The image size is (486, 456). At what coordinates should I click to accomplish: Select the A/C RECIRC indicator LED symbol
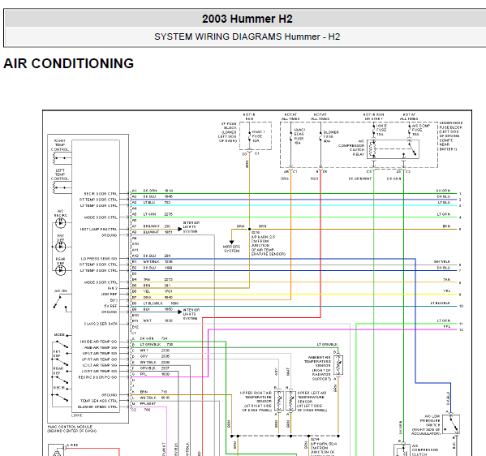[x=60, y=223]
